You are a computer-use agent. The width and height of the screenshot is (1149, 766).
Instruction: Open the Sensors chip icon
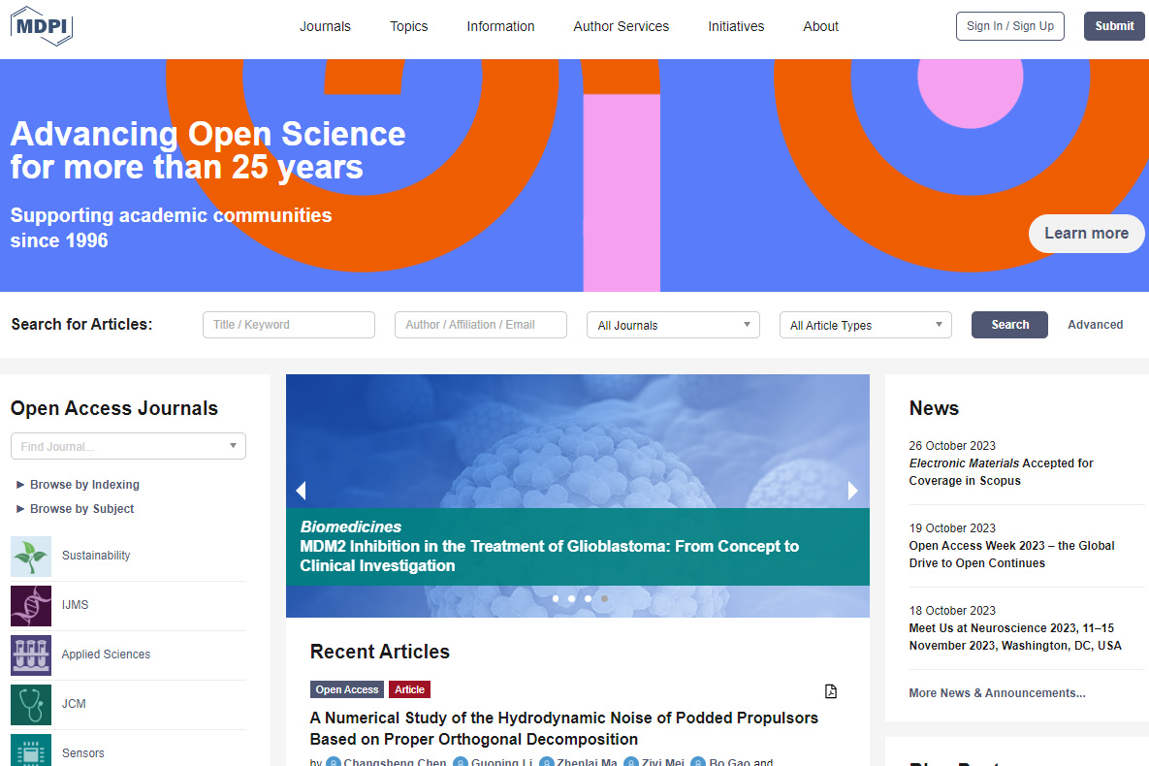click(31, 750)
